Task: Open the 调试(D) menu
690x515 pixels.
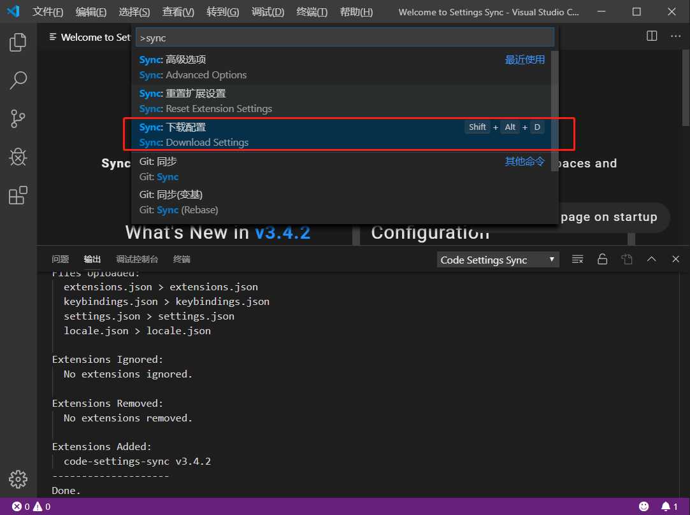Action: (x=268, y=12)
